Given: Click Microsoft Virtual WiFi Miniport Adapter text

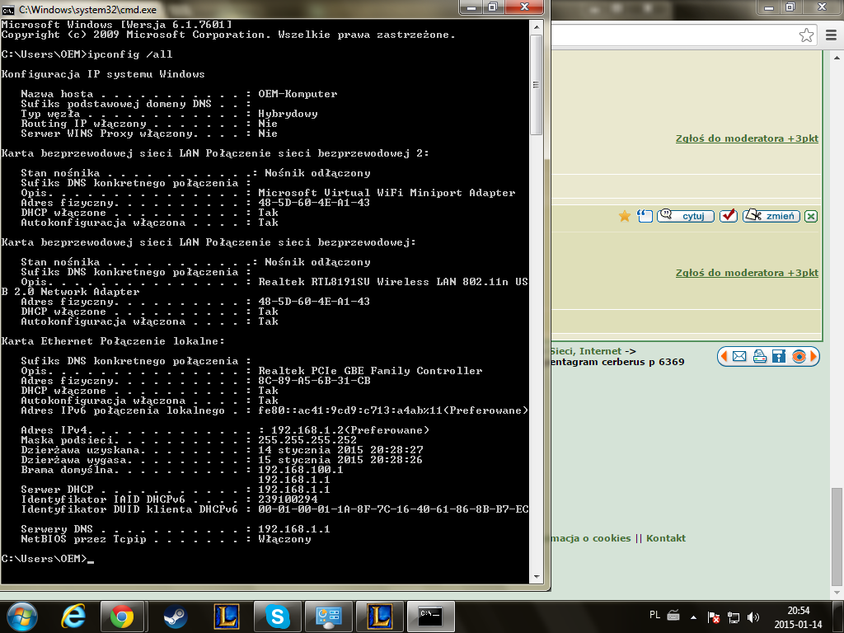Looking at the screenshot, I should [387, 193].
